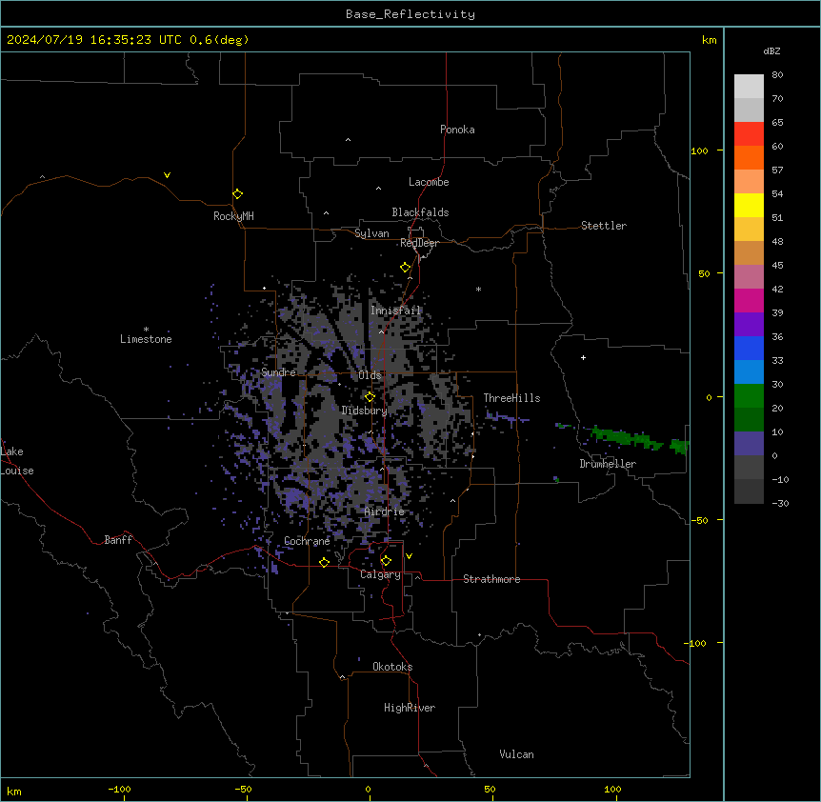Click the RockyMH city label

233,216
